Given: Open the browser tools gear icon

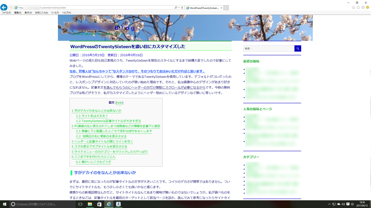Looking at the screenshot, I should 363,8.
